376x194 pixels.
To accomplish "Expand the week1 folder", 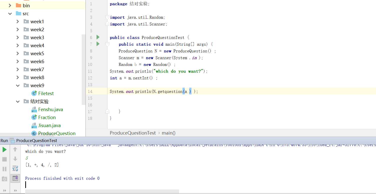I will pos(17,21).
